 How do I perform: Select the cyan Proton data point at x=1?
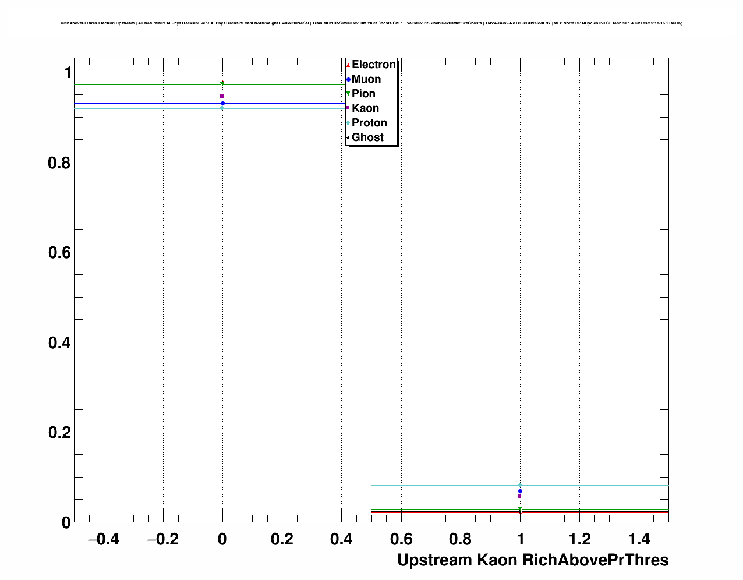pyautogui.click(x=520, y=484)
